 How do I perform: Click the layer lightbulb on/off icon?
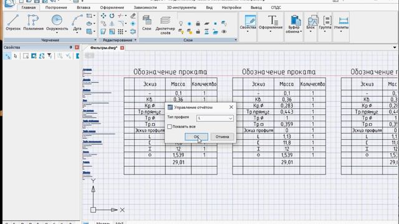(181, 24)
